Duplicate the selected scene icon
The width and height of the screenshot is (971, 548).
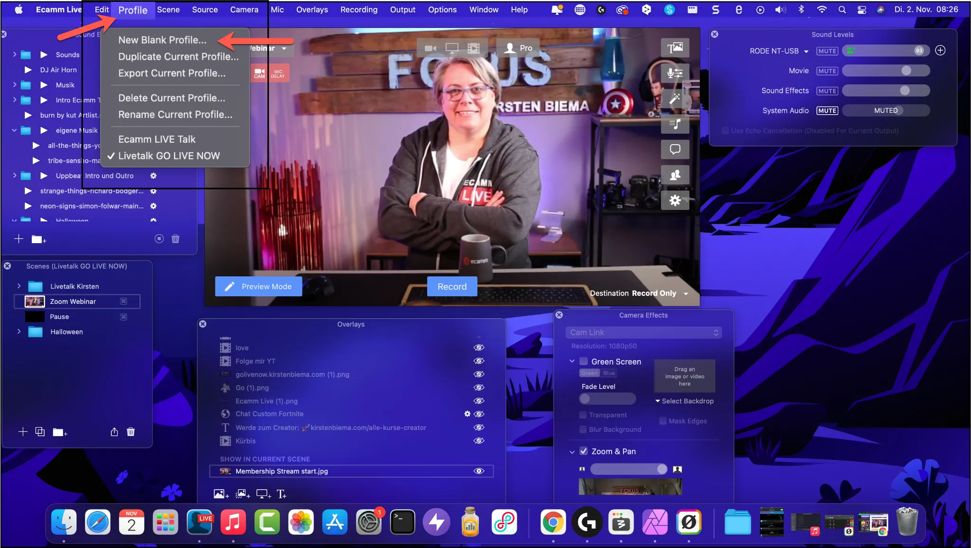tap(40, 431)
